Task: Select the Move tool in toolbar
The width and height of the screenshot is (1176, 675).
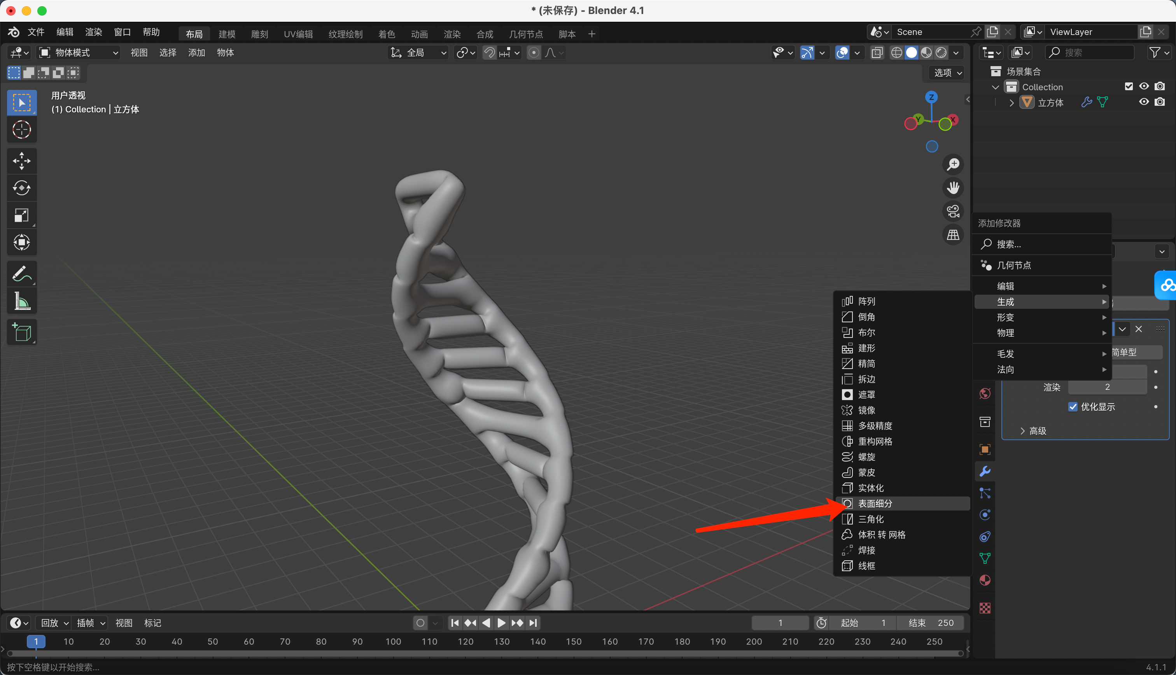Action: [x=21, y=161]
